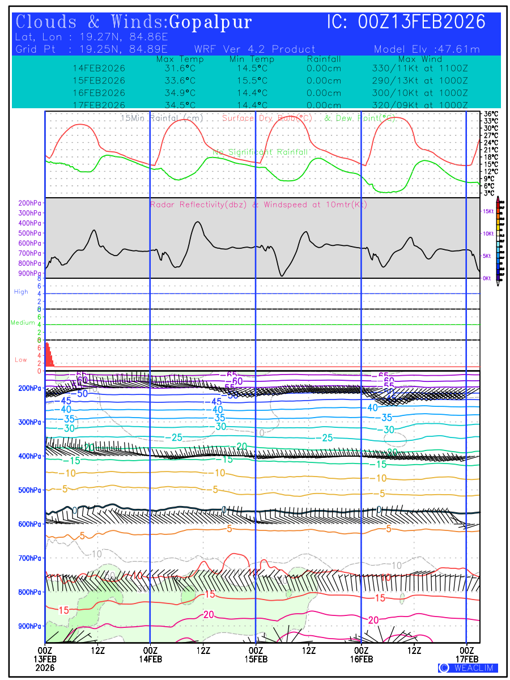Select the 'Clouds & Winds:Gopalpur' title
Image resolution: width=510 pixels, height=680 pixels.
coord(134,22)
